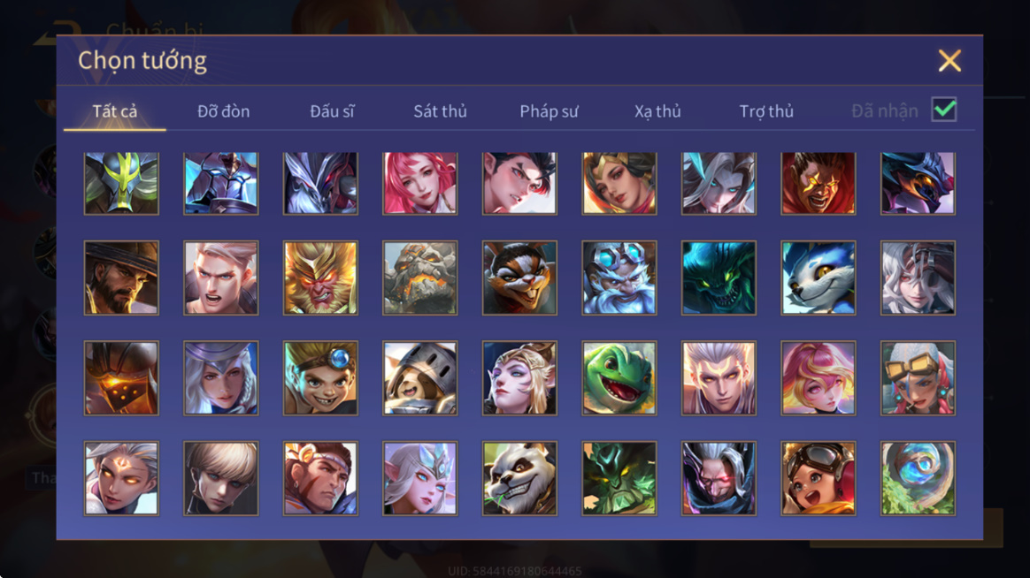Choose the golden monkey king hero
The width and height of the screenshot is (1030, 578).
(x=320, y=278)
